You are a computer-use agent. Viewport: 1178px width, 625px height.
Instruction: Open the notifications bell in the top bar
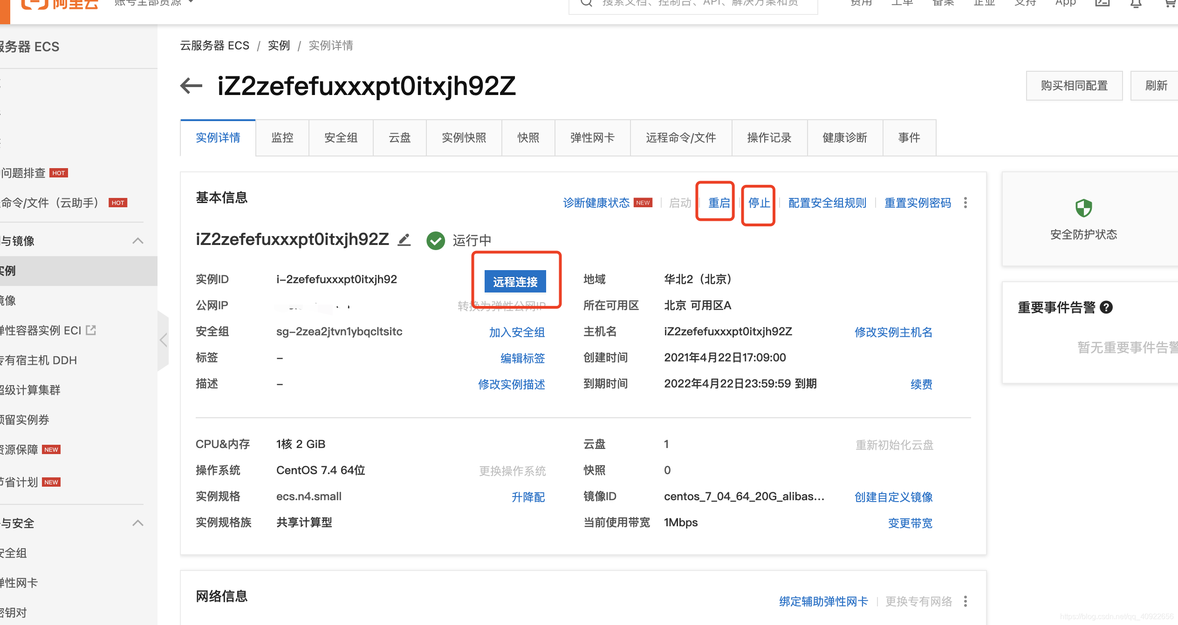1136,4
